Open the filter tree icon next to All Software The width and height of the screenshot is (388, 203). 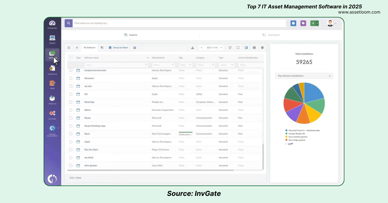(x=102, y=48)
